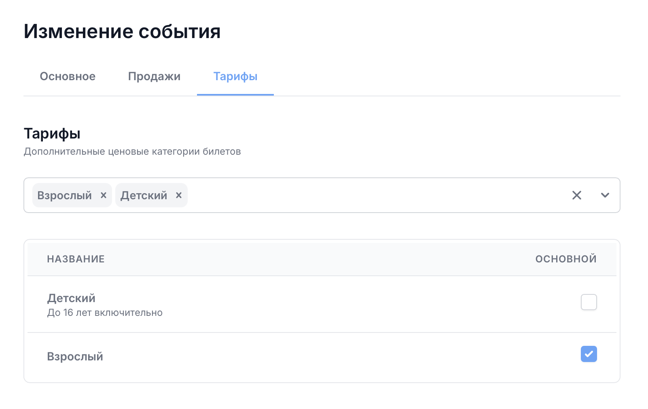Click the ОСНОВНОЙ column header

[x=566, y=259]
